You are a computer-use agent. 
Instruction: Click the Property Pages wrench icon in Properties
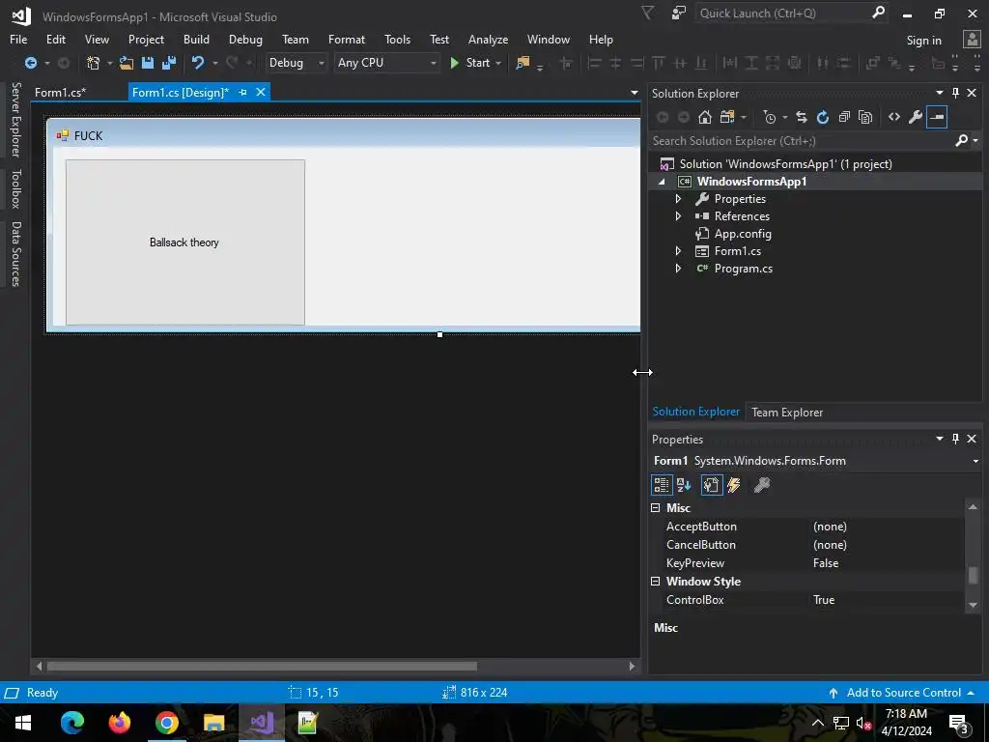pyautogui.click(x=762, y=485)
